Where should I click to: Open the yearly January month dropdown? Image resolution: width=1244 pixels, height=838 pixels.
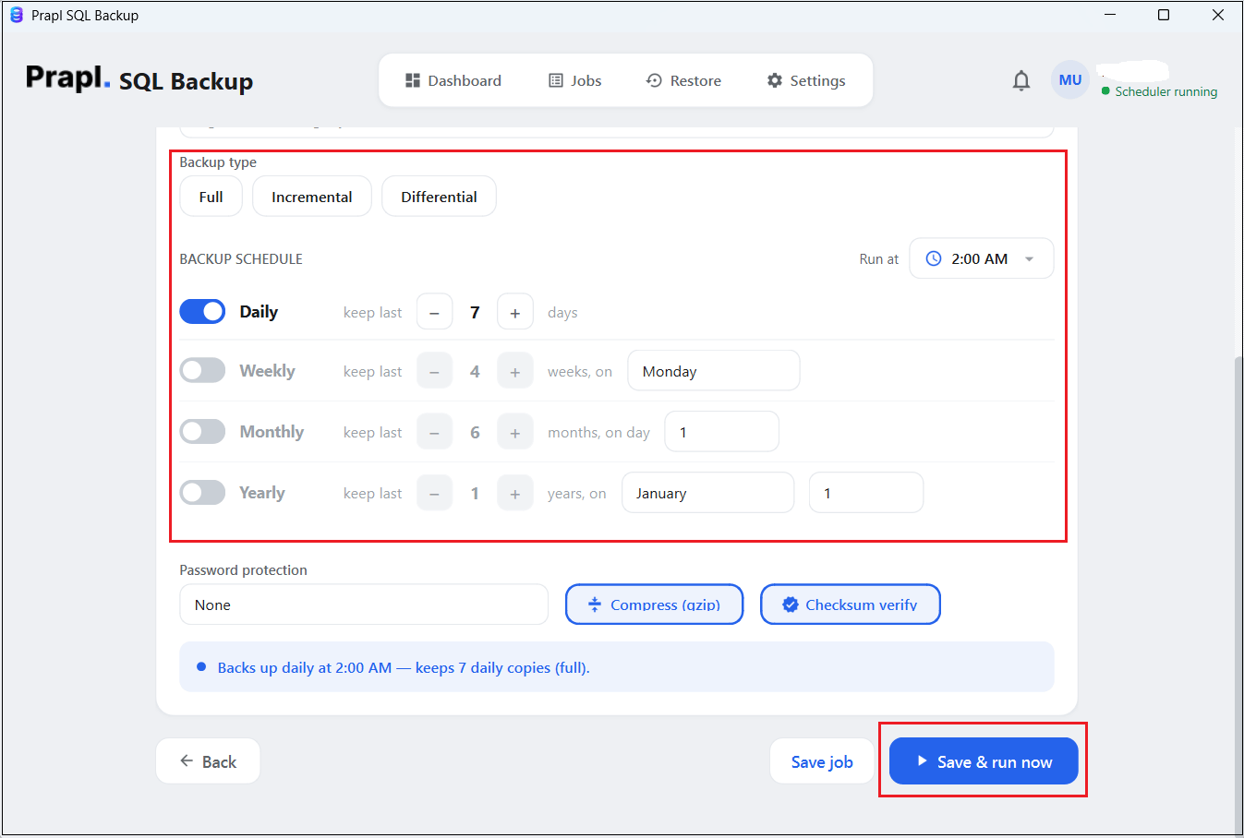[x=708, y=493]
